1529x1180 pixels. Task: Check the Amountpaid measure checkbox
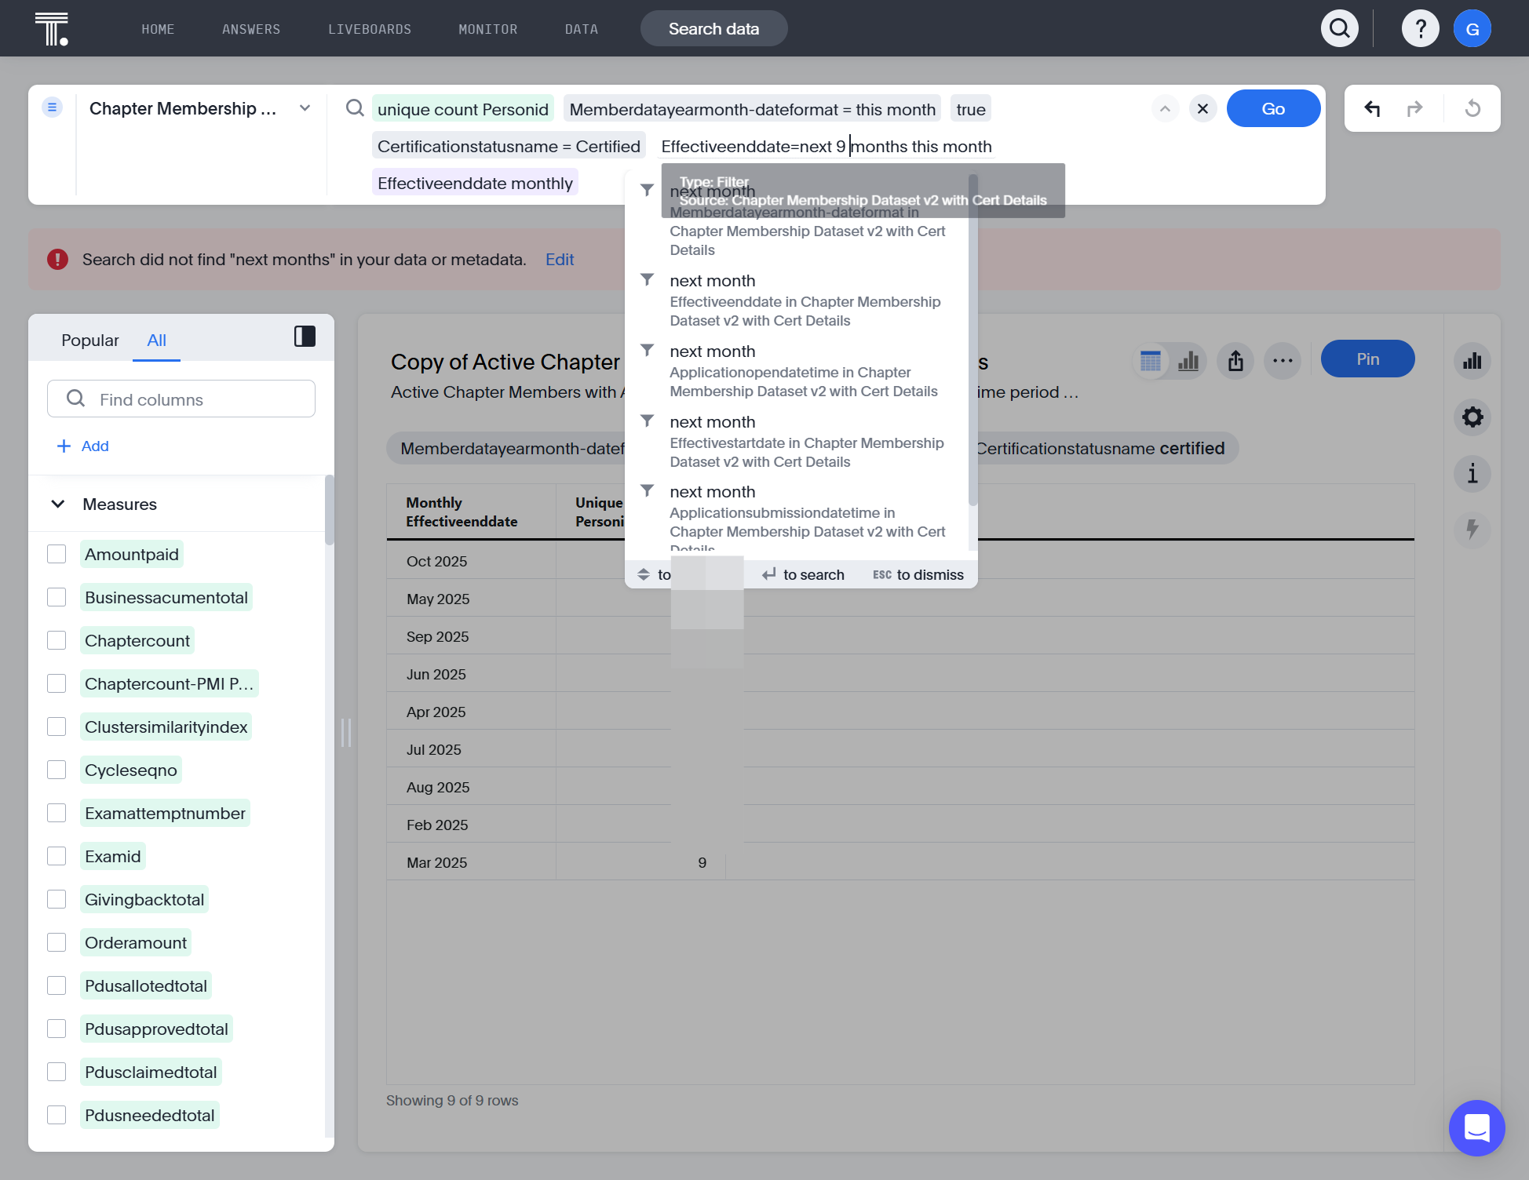pyautogui.click(x=57, y=554)
